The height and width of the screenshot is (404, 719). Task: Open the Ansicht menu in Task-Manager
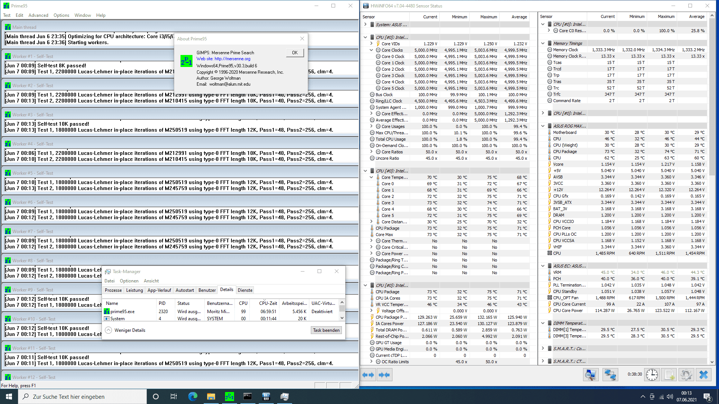pos(151,281)
